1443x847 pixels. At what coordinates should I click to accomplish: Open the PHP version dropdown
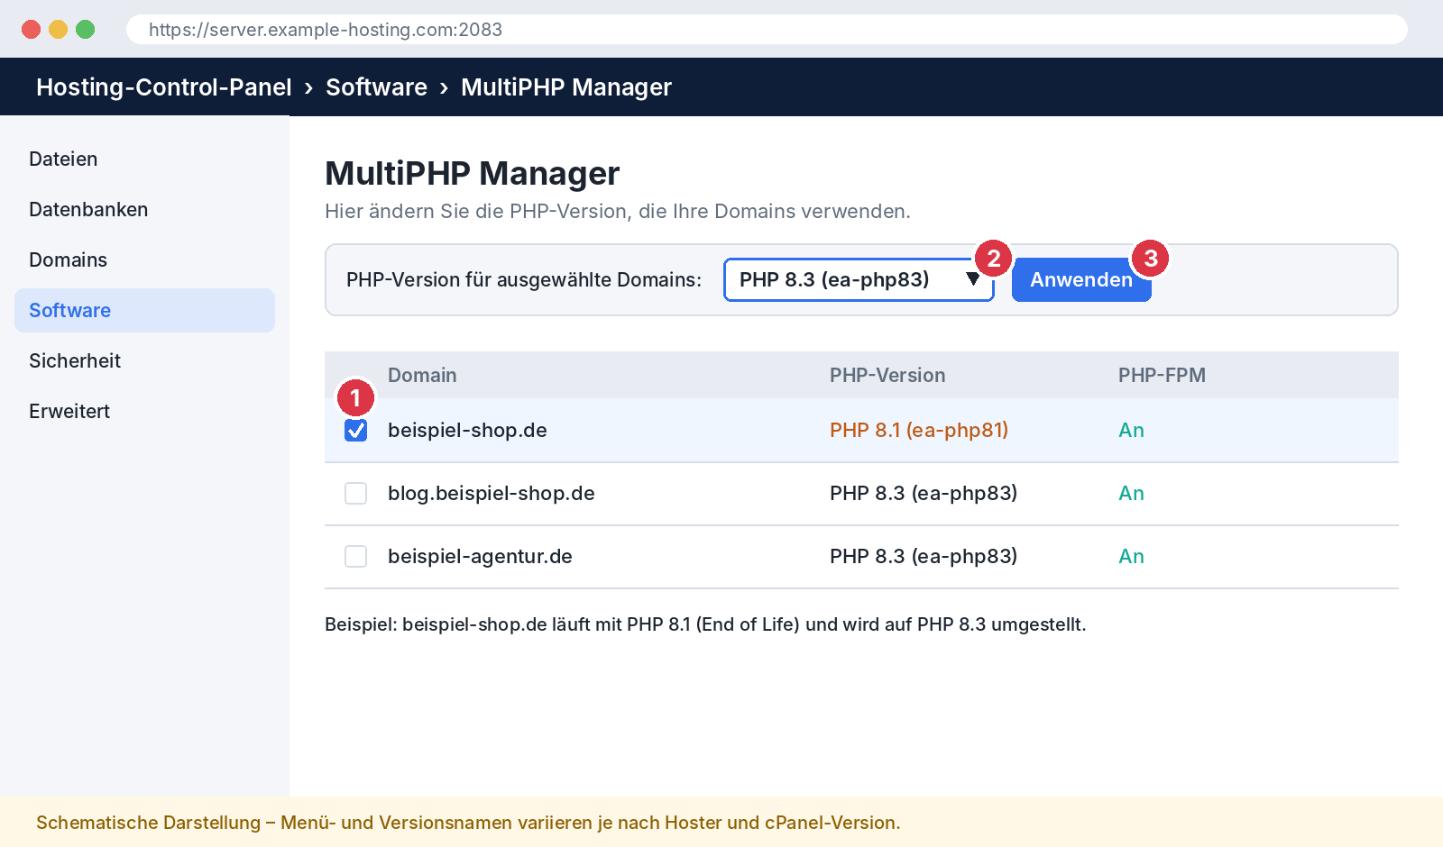(x=859, y=279)
